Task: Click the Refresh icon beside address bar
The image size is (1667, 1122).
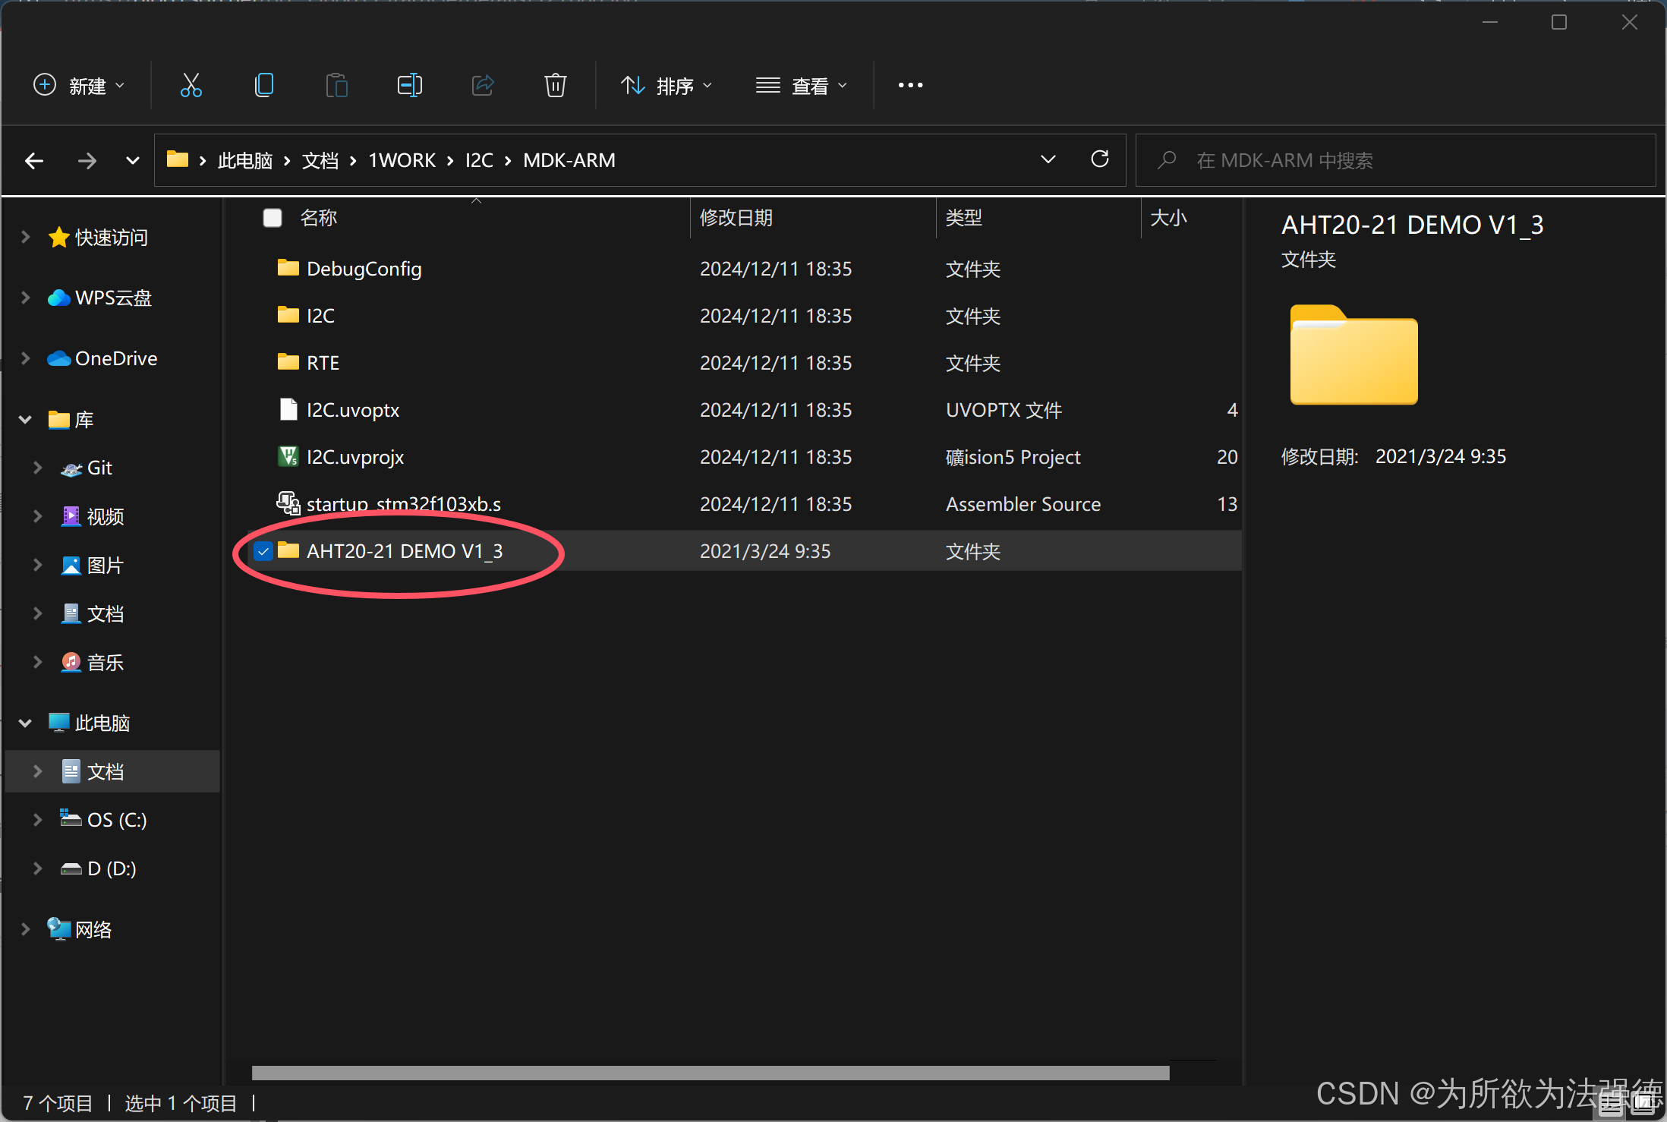Action: click(1099, 159)
